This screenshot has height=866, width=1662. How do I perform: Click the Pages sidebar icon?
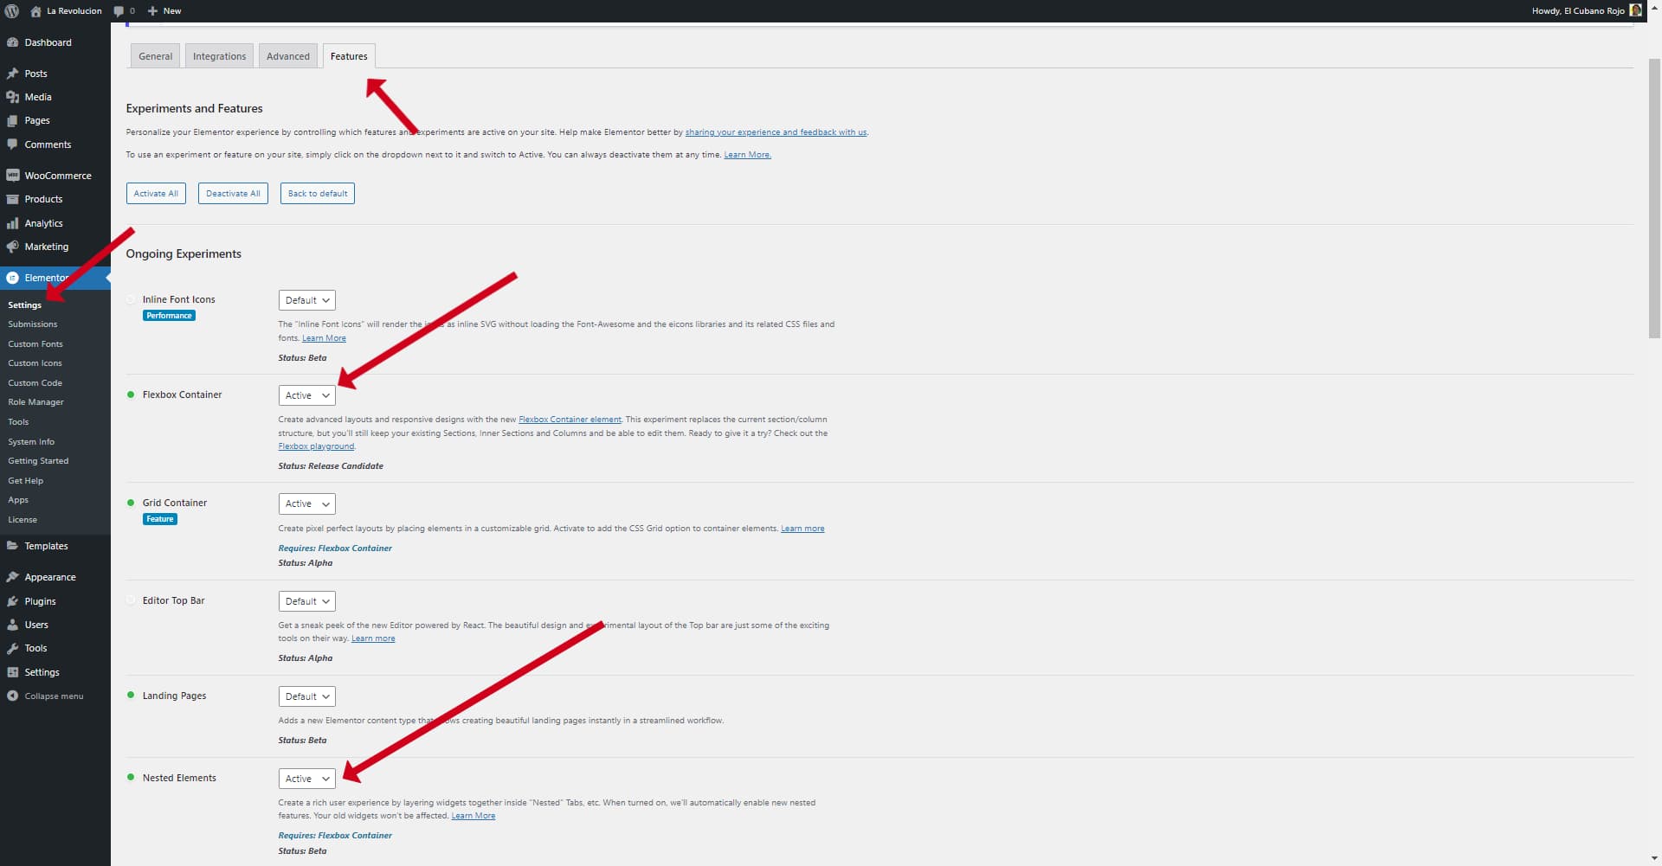coord(12,120)
